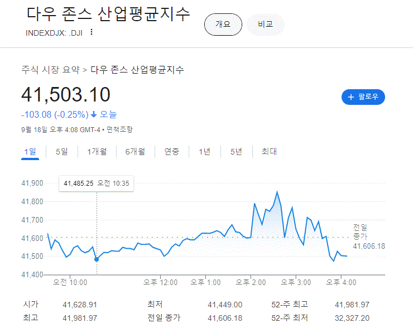The image size is (413, 328).
Task: Switch chart to the 1년 range
Action: [x=205, y=151]
